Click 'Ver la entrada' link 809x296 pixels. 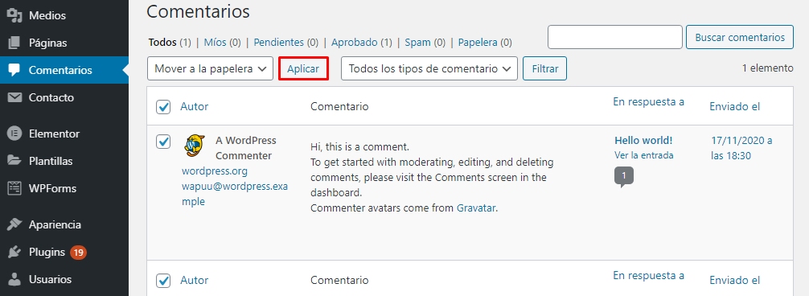[x=644, y=154]
